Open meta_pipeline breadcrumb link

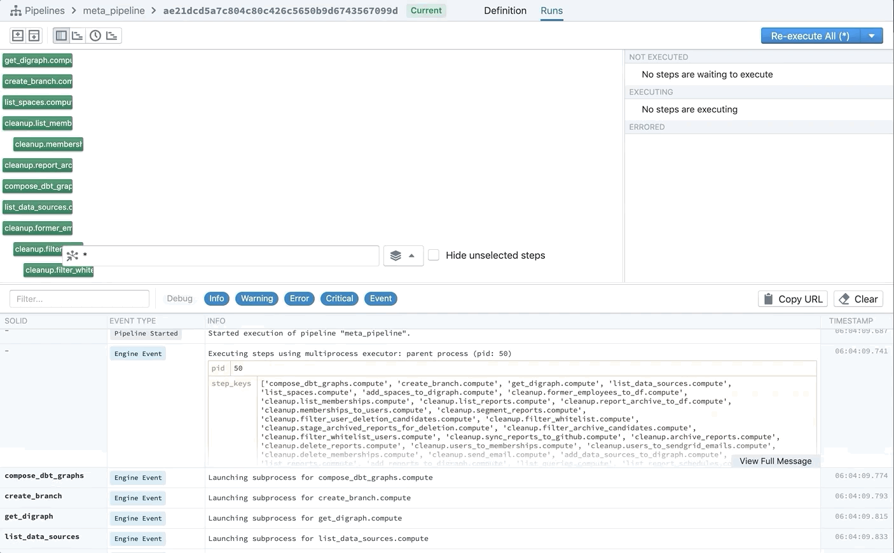[x=114, y=11]
